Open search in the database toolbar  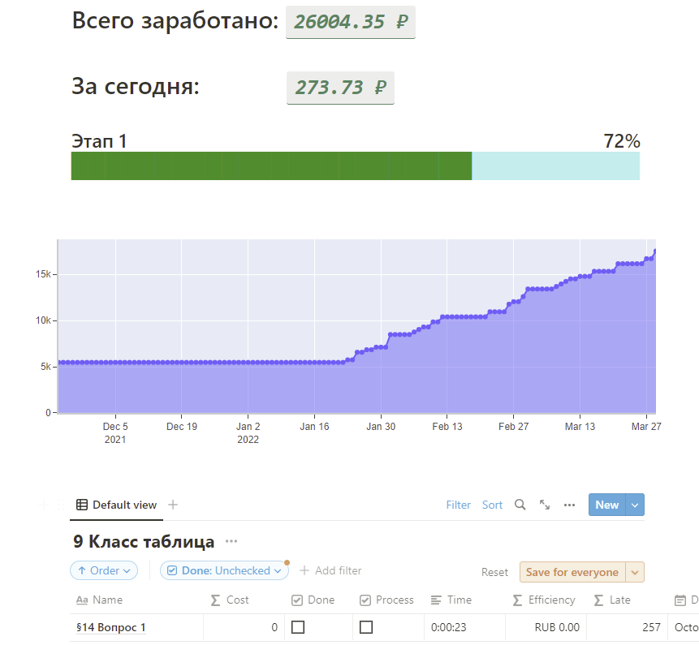tap(520, 505)
